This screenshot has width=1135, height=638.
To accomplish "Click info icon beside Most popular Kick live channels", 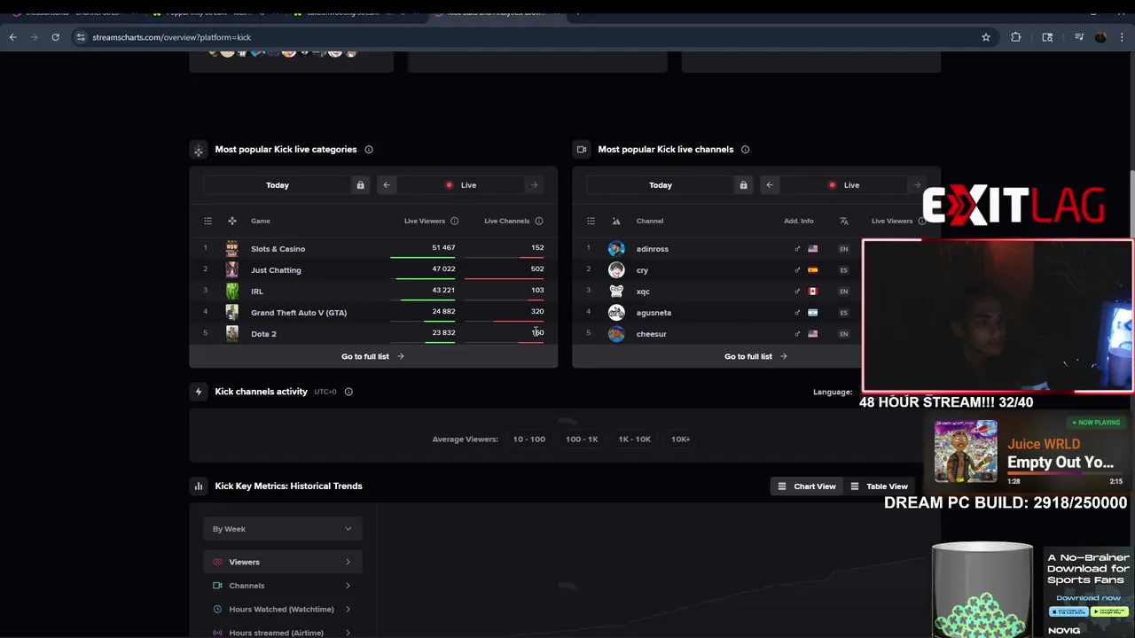I will click(745, 150).
